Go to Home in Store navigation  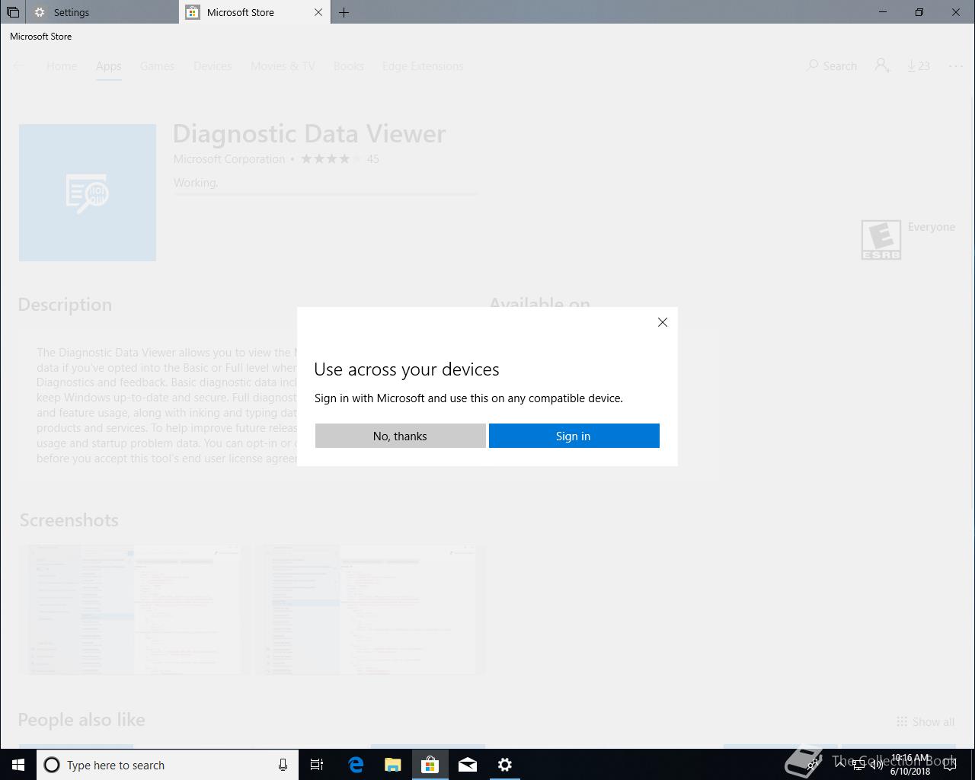(62, 66)
